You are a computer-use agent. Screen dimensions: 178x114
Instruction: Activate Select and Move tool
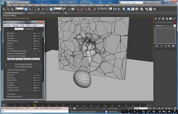43,9
